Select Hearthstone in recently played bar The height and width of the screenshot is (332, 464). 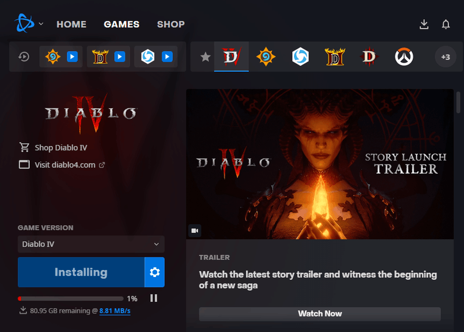[53, 56]
